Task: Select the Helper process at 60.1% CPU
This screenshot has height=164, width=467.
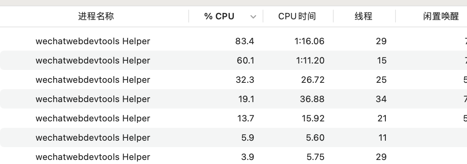Action: pos(93,60)
